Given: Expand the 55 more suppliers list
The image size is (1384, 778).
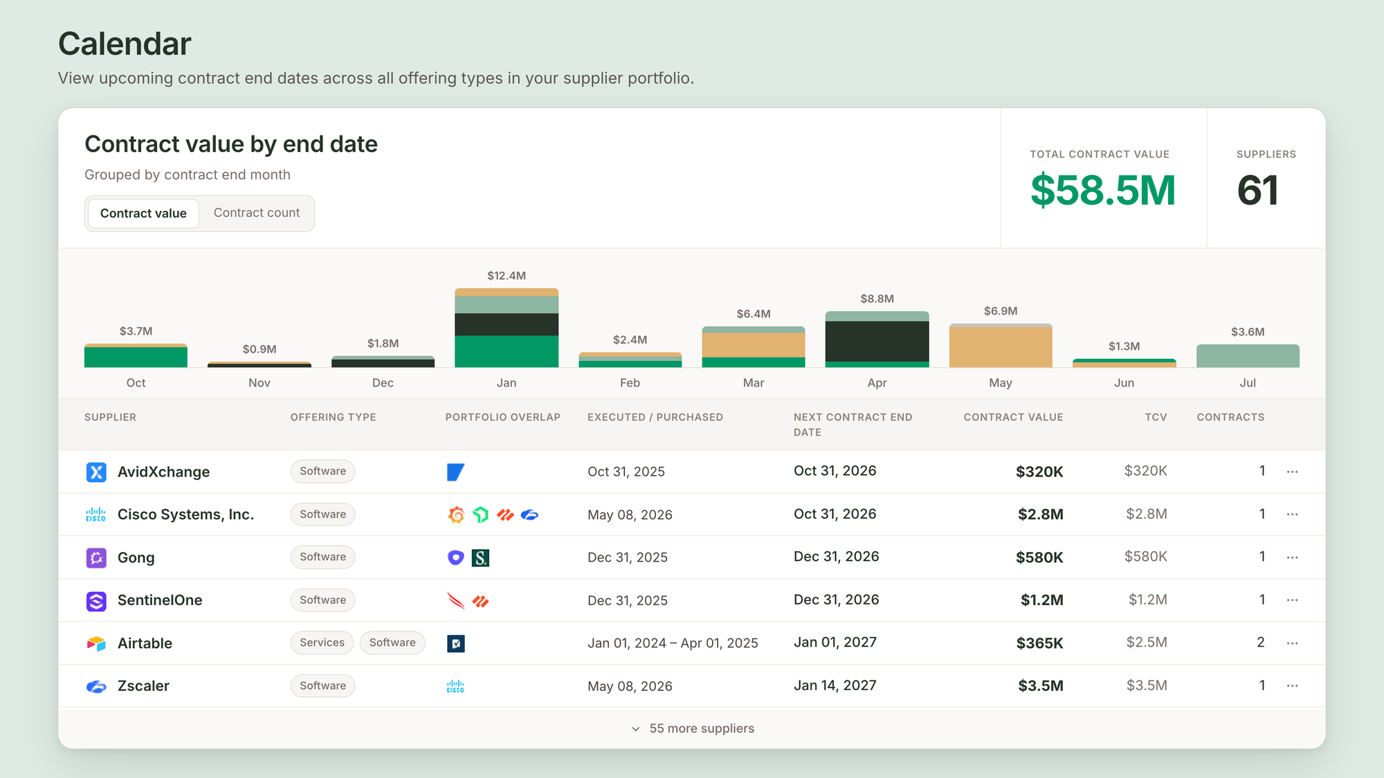Looking at the screenshot, I should (x=692, y=728).
